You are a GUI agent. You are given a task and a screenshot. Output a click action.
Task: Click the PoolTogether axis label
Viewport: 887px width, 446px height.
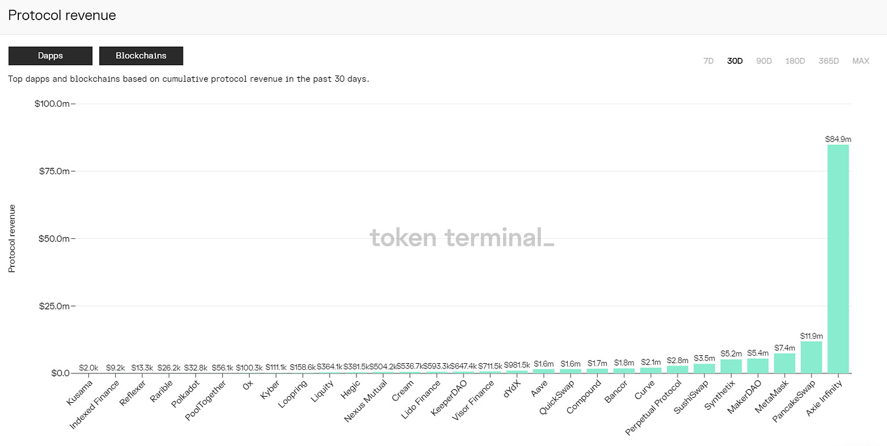coord(207,402)
